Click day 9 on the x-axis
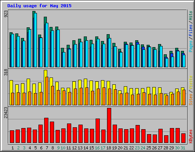The image size is (195, 152). [58, 148]
